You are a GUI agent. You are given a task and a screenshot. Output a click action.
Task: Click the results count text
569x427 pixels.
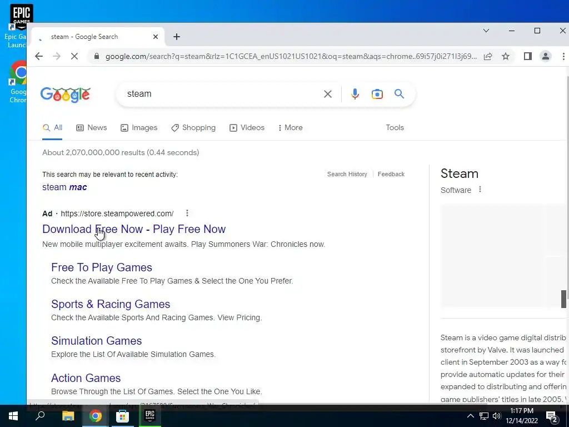coord(121,152)
